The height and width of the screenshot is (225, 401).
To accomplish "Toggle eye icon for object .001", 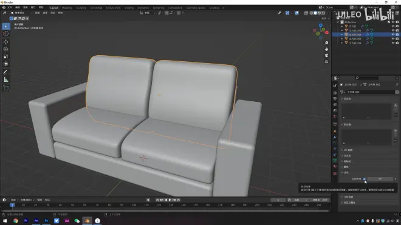I will (x=393, y=30).
